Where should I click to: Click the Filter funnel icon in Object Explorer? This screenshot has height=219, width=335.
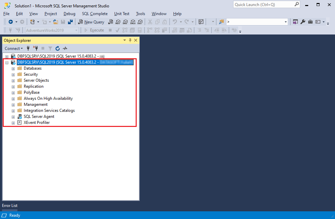(50, 49)
